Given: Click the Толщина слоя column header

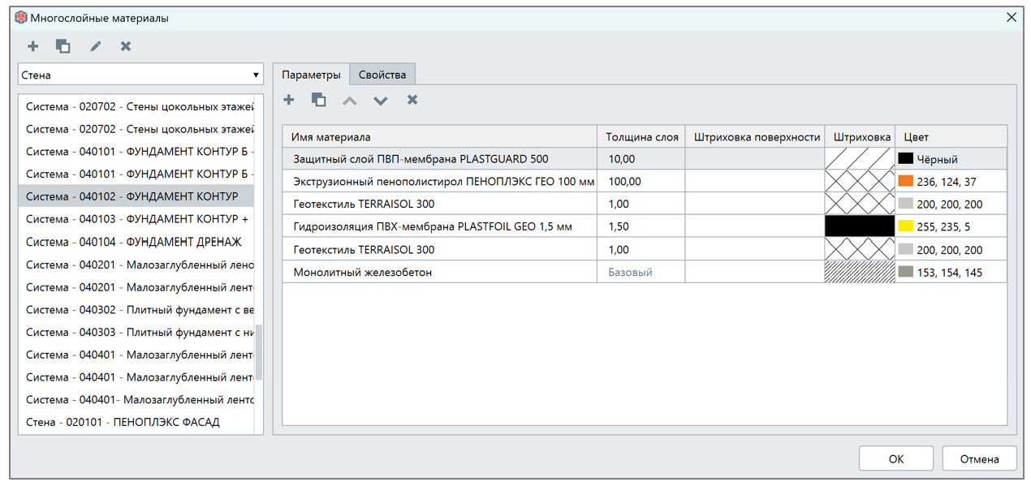Looking at the screenshot, I should tap(642, 136).
